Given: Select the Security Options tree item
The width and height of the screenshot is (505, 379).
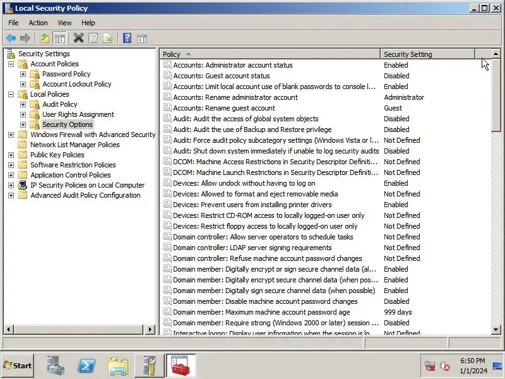Looking at the screenshot, I should coord(68,124).
